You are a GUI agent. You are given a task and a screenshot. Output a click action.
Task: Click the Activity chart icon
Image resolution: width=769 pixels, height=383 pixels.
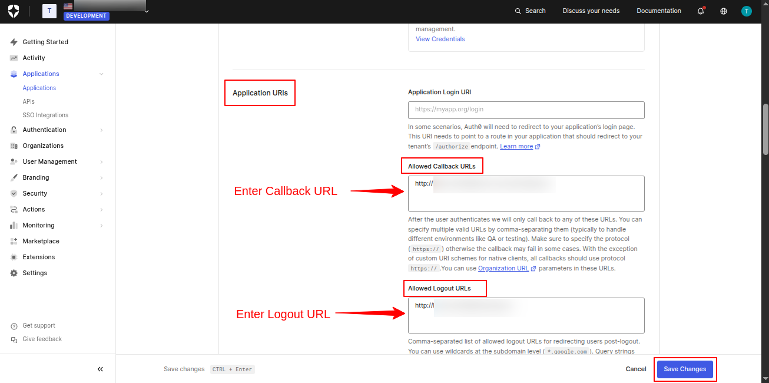14,58
